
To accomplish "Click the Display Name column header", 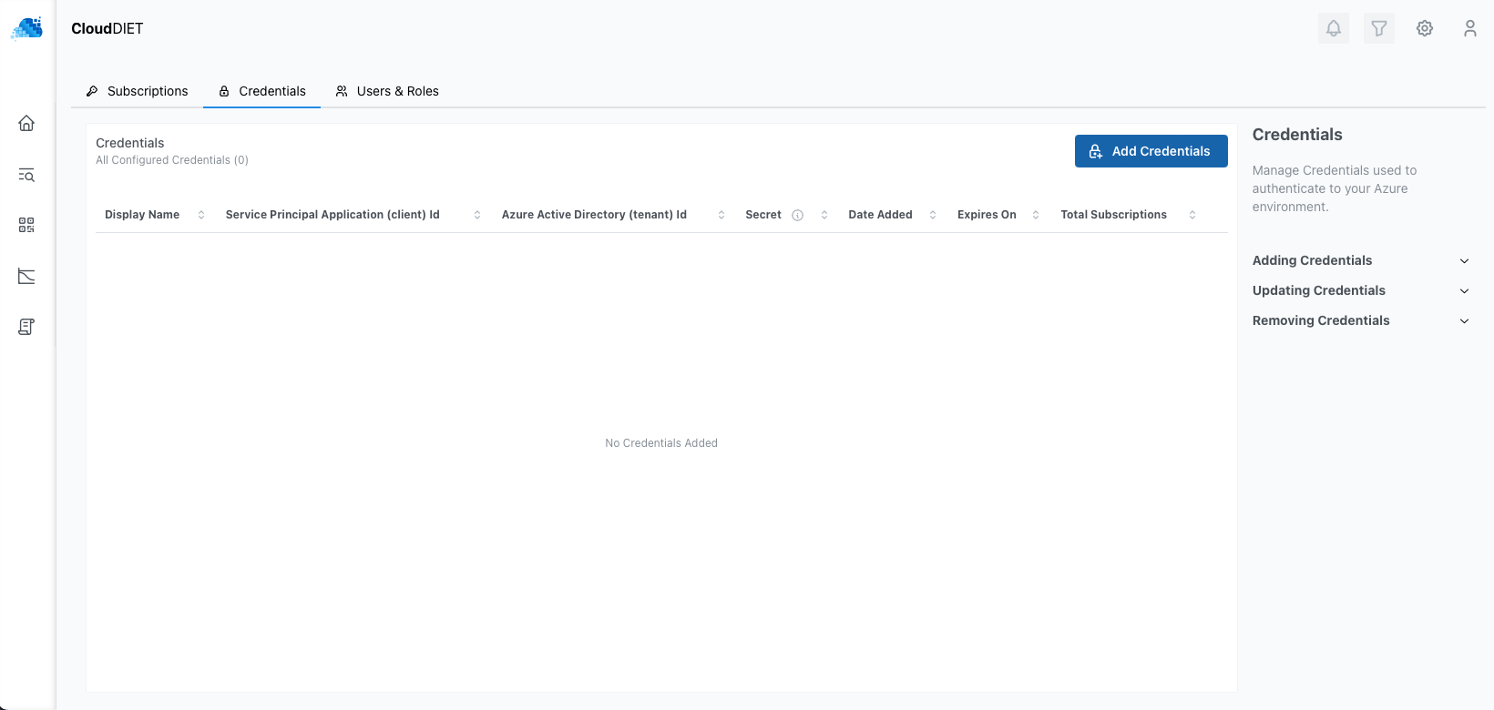I will click(x=142, y=215).
